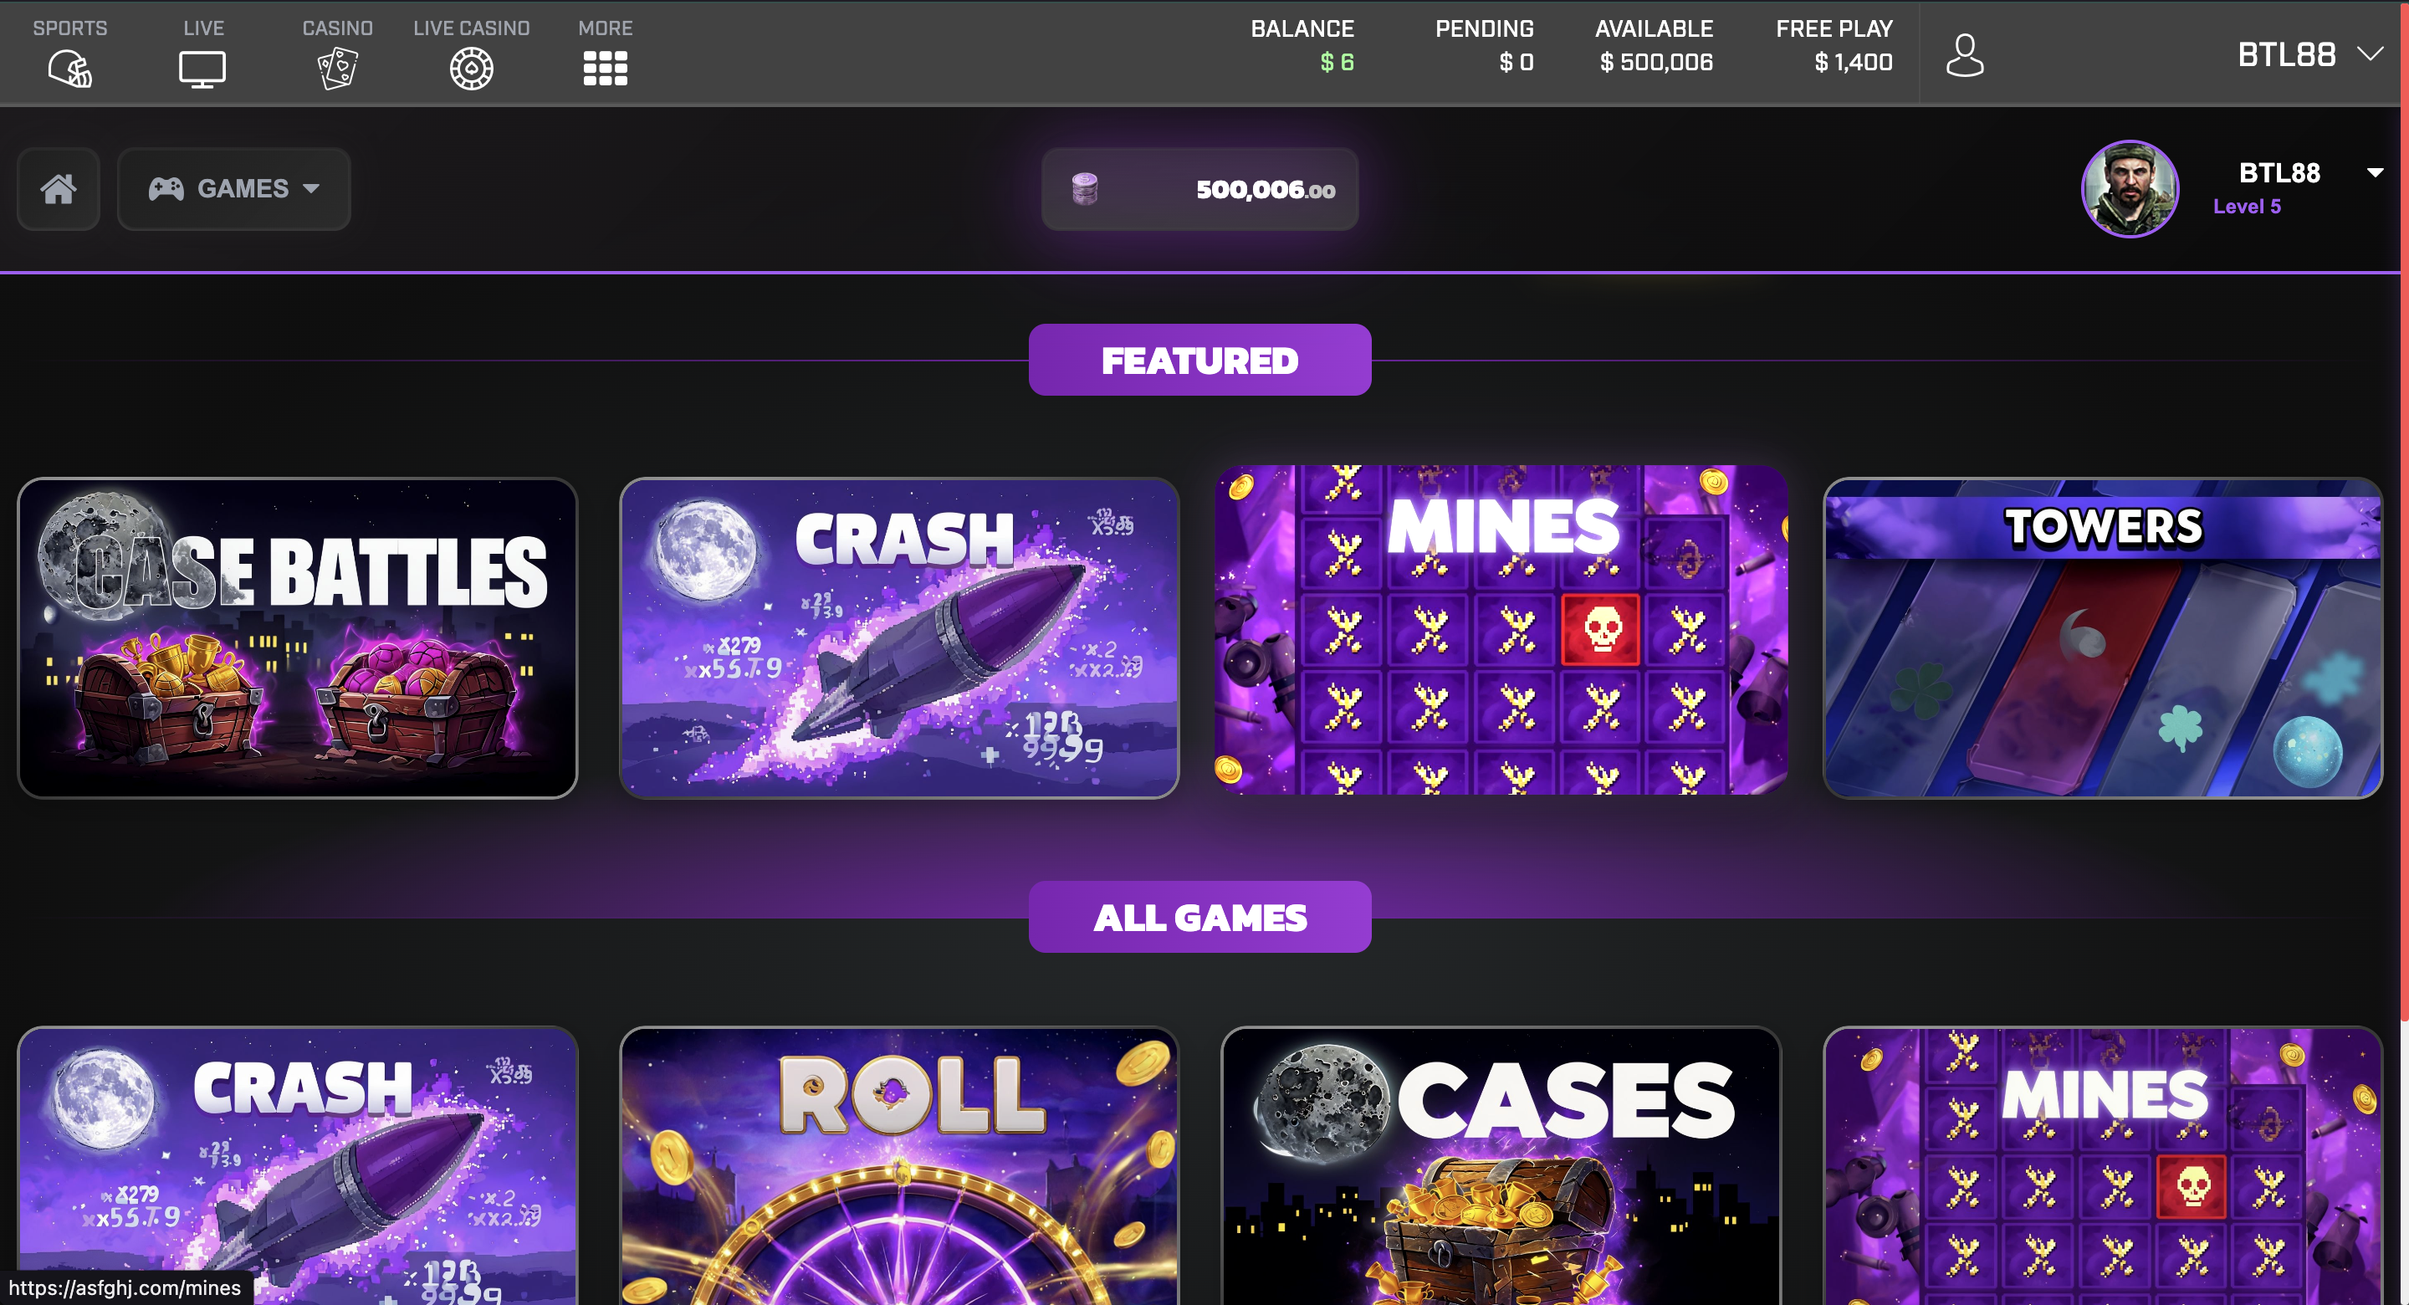Open the BTL88 Level 5 profile arrow

[x=2375, y=173]
